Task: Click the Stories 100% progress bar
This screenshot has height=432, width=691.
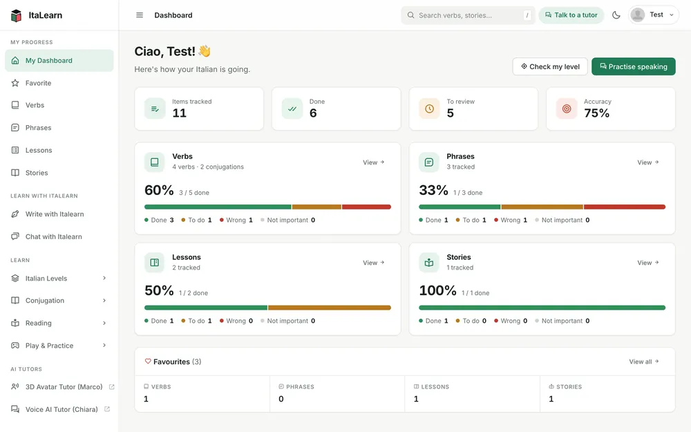Action: (x=542, y=308)
